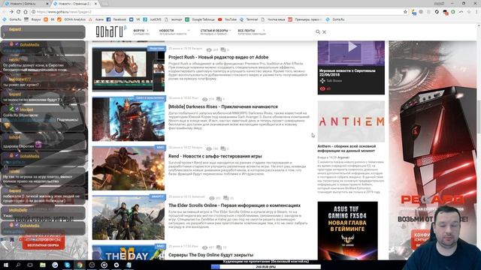481x270 pixels.
Task: Click the comments icon on the Project Rush article
Action: coord(223,49)
